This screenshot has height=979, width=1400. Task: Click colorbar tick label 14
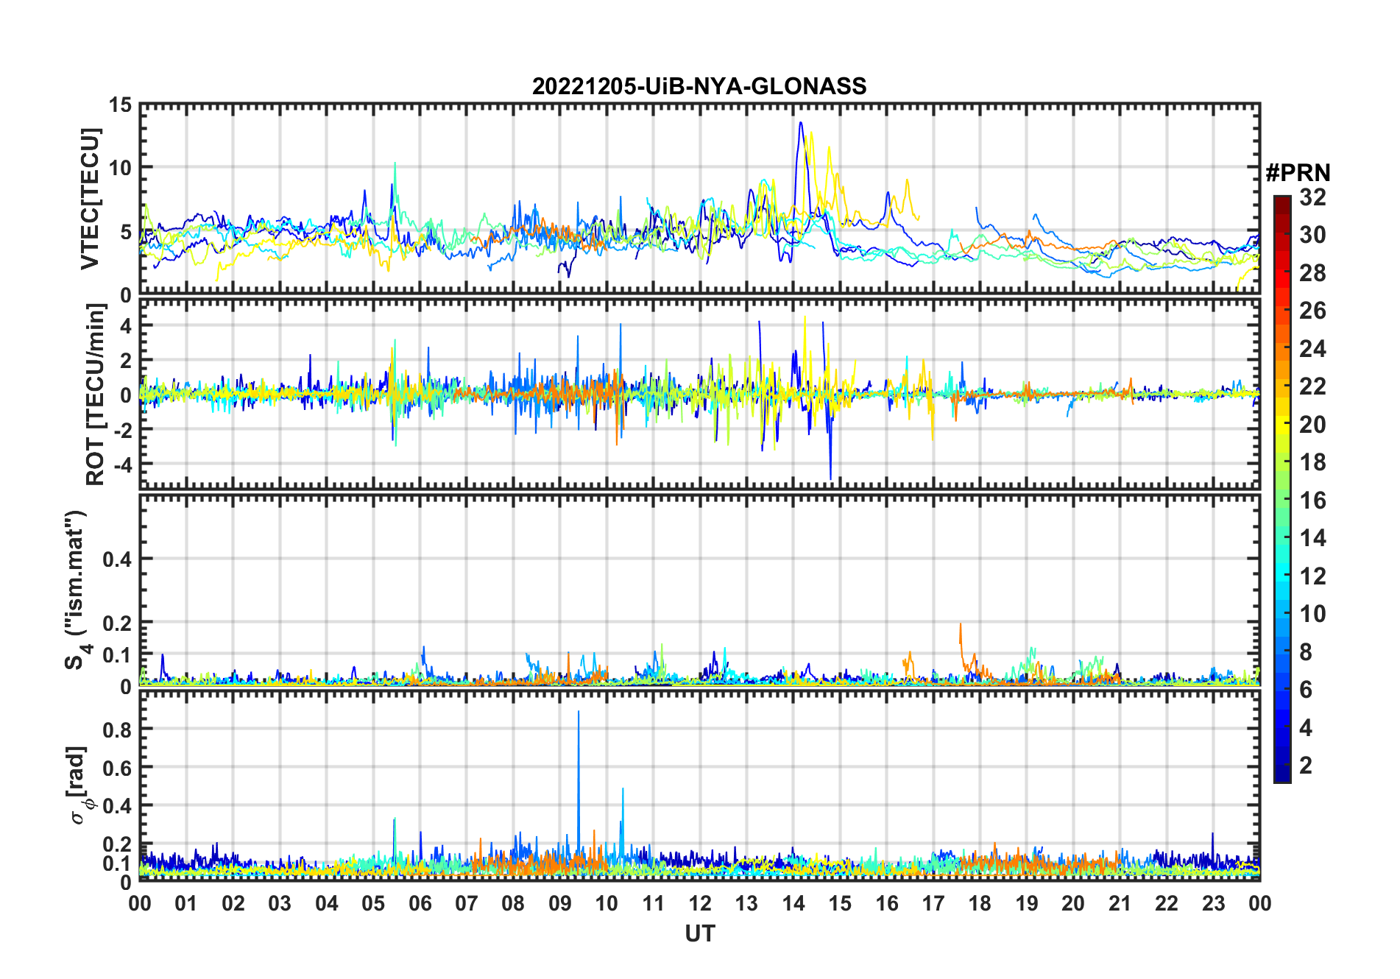tap(1312, 538)
